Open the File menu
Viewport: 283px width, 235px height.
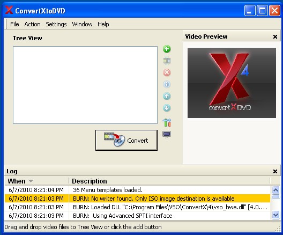(14, 24)
